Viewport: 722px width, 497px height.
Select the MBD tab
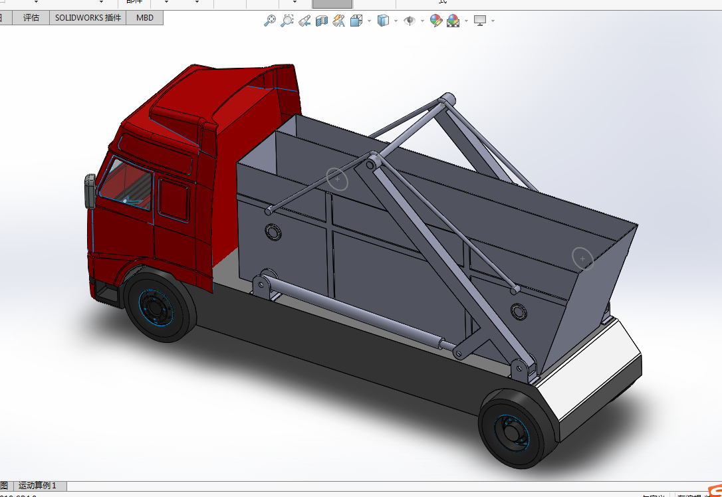(145, 18)
